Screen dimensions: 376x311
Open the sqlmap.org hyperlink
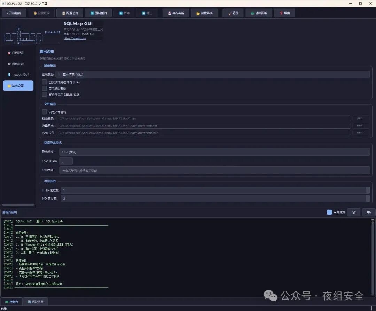75,38
